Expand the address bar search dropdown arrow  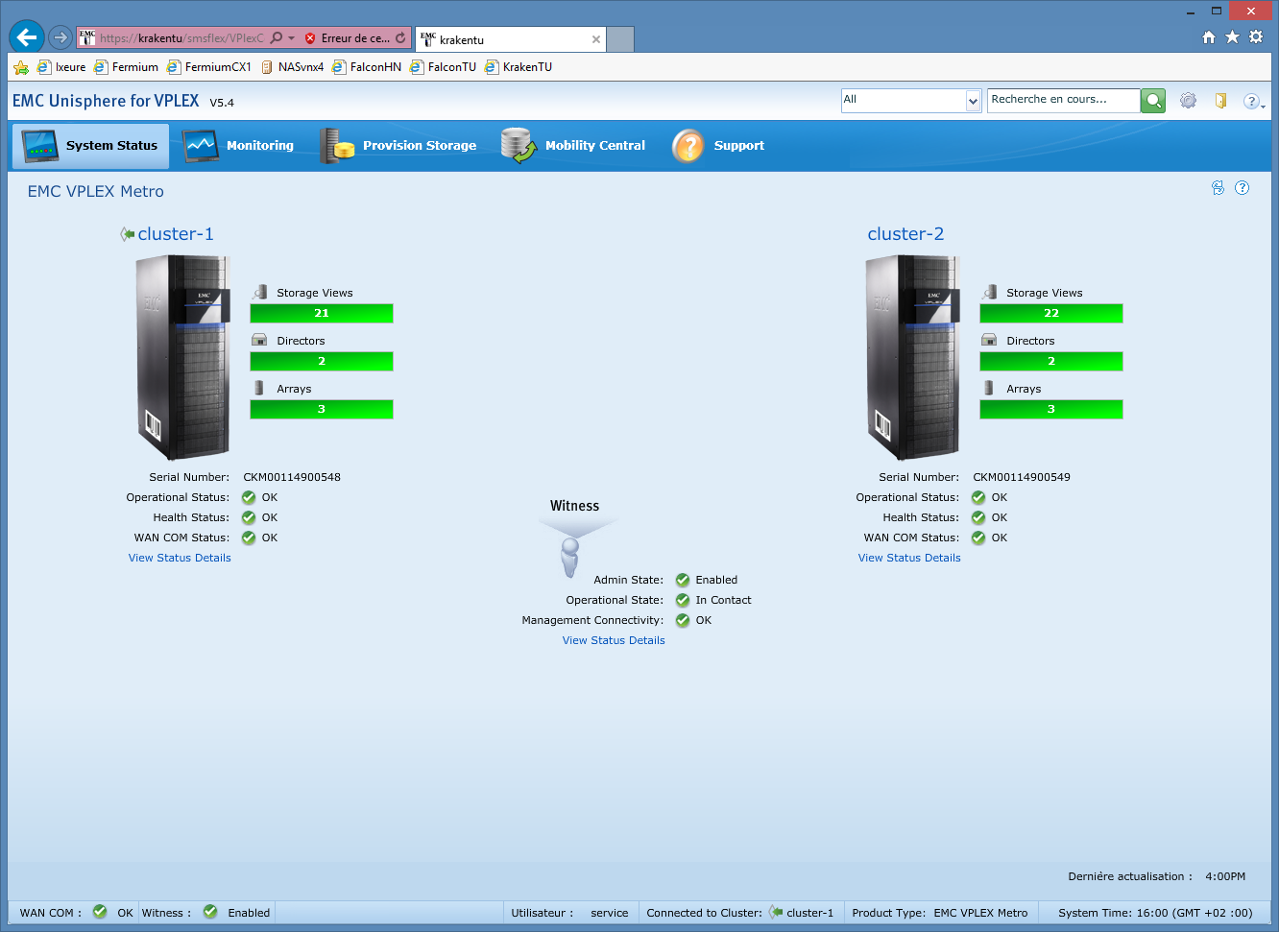(x=291, y=38)
